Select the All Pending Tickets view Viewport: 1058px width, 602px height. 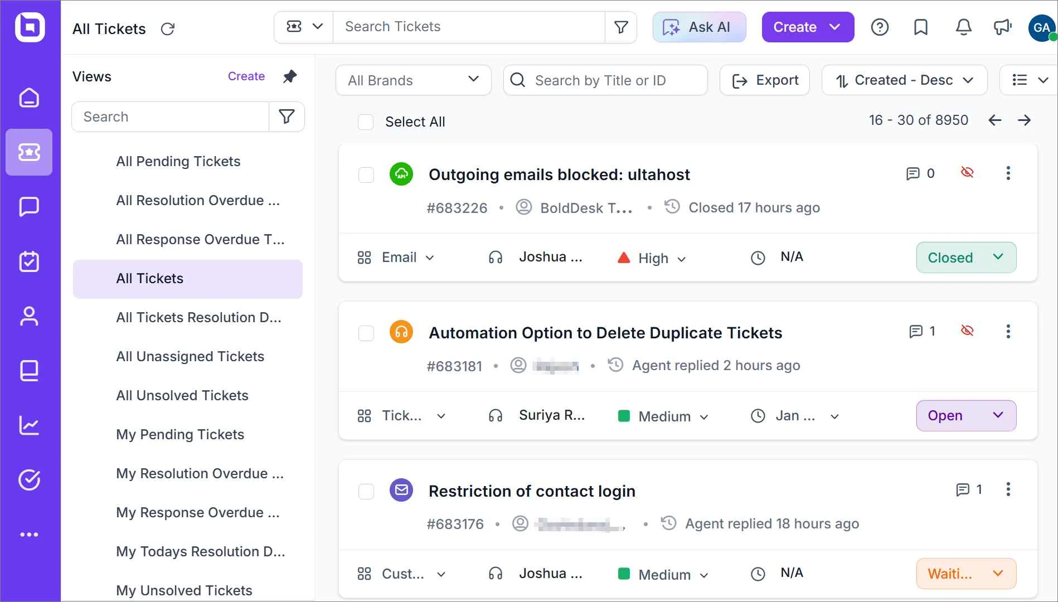click(x=188, y=162)
